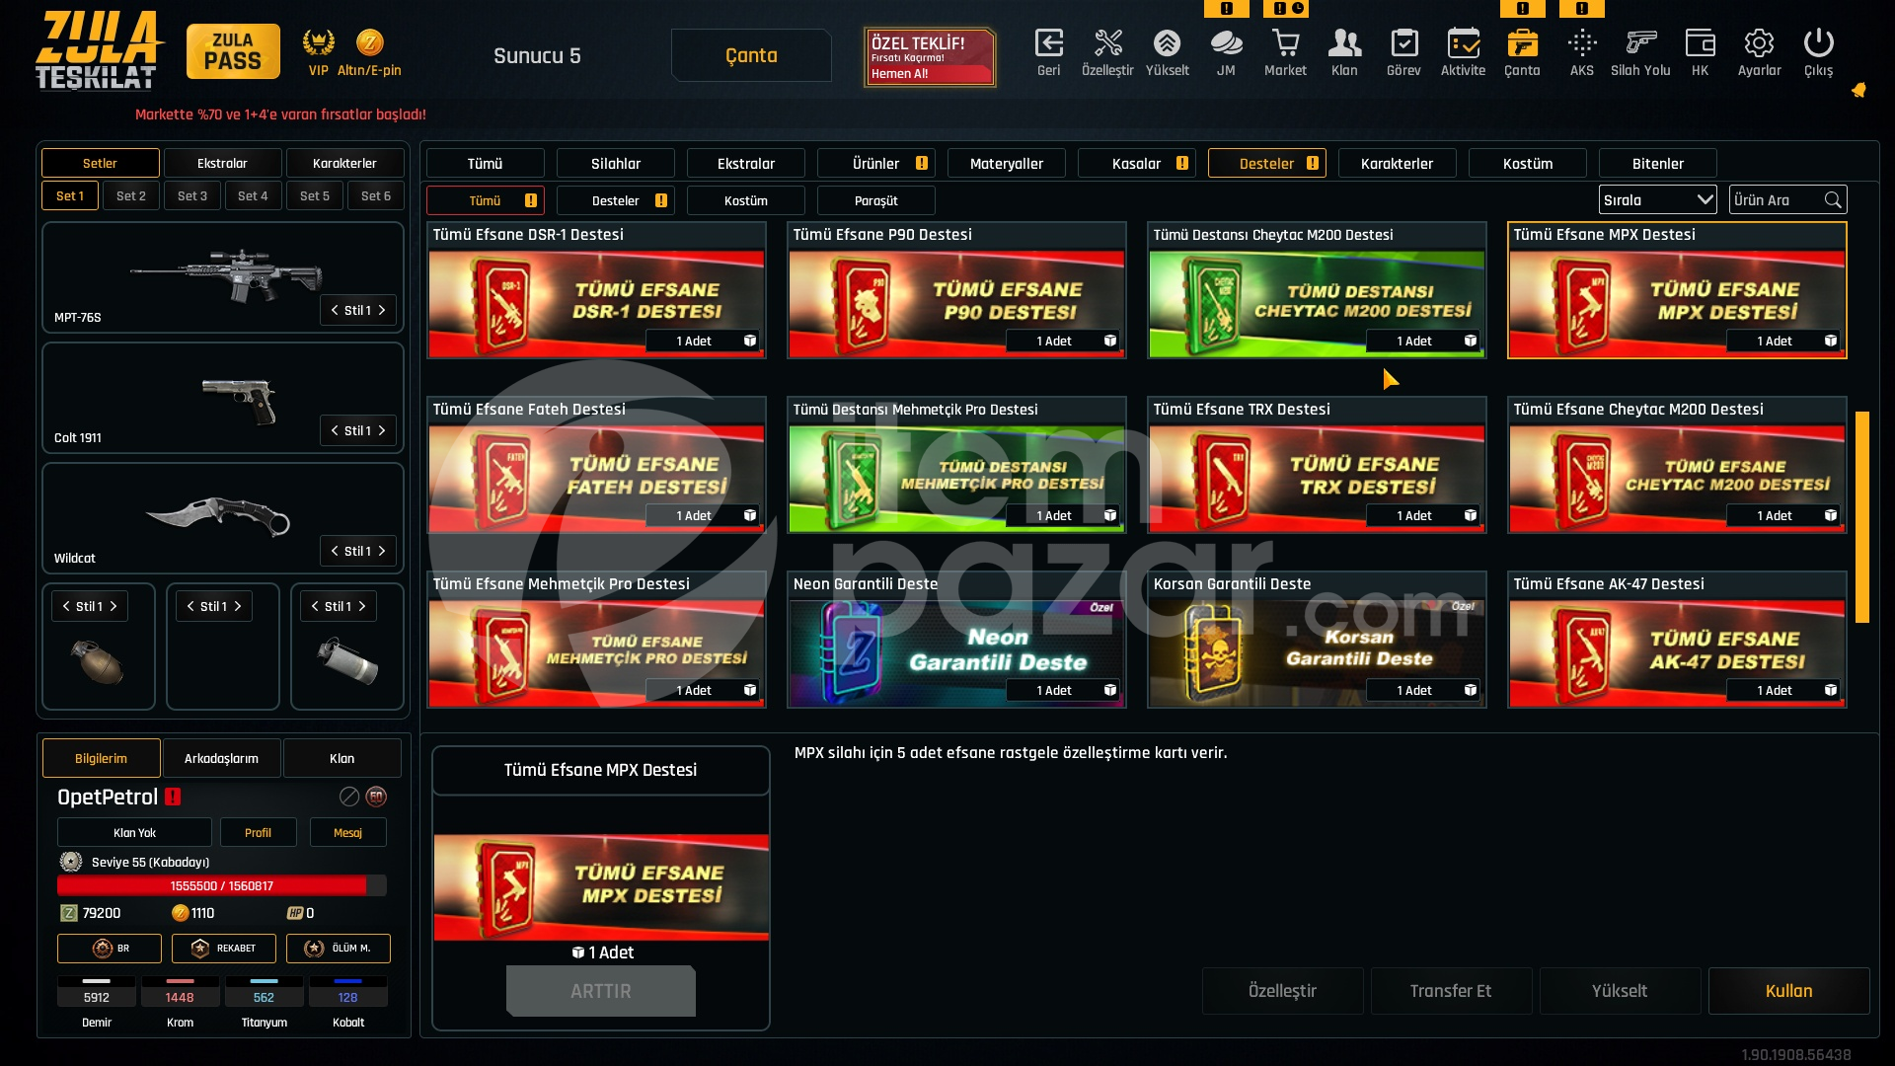Image resolution: width=1895 pixels, height=1066 pixels.
Task: Click the Klan Yok button
Action: [x=134, y=832]
